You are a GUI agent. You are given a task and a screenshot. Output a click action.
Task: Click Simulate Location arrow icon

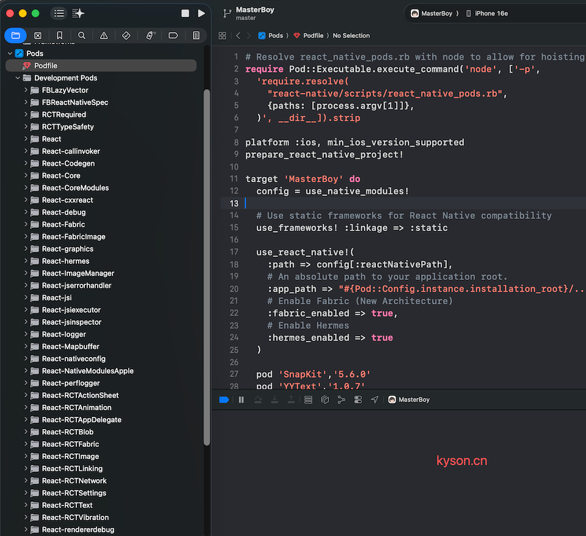click(375, 400)
